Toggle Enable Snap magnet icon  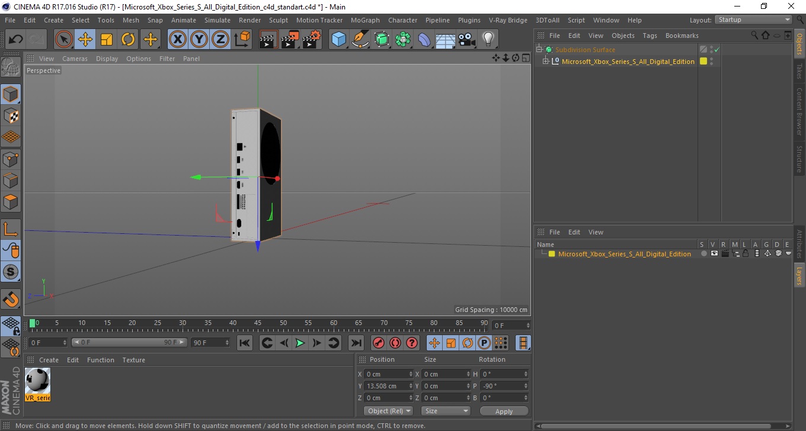pyautogui.click(x=11, y=299)
